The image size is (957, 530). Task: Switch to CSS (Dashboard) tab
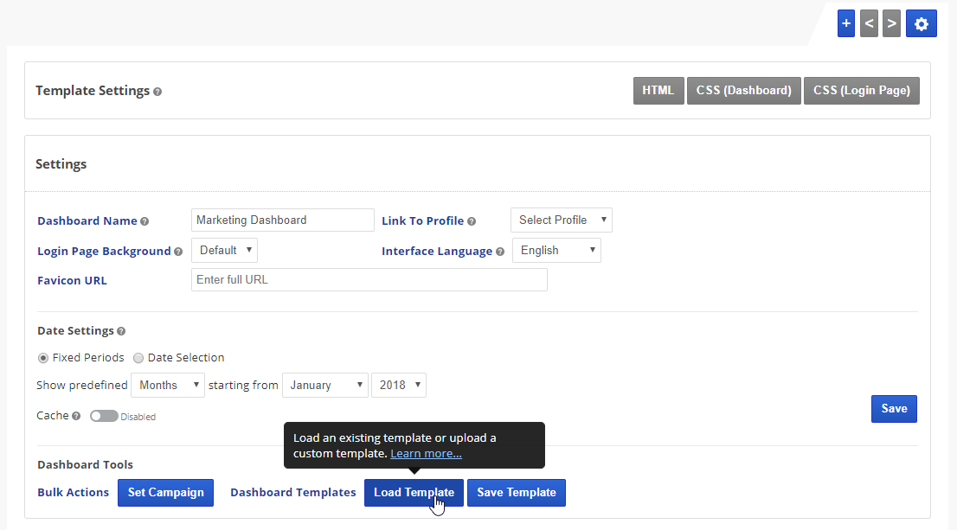(x=743, y=91)
